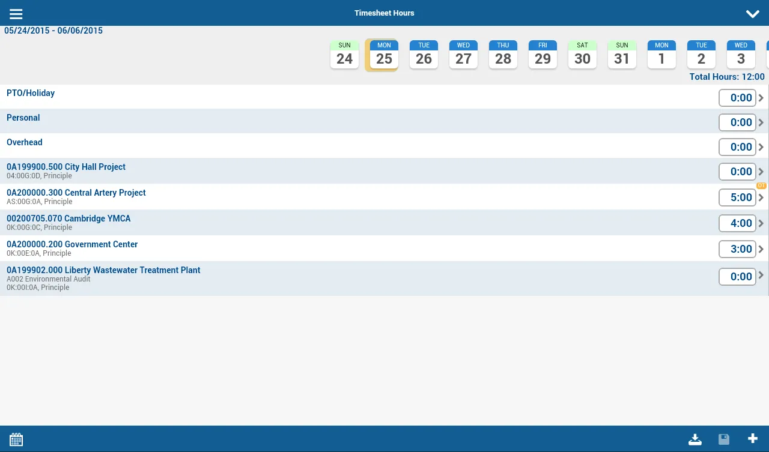Image resolution: width=769 pixels, height=452 pixels.
Task: Click the orange OT badge on Central Artery
Action: (761, 185)
